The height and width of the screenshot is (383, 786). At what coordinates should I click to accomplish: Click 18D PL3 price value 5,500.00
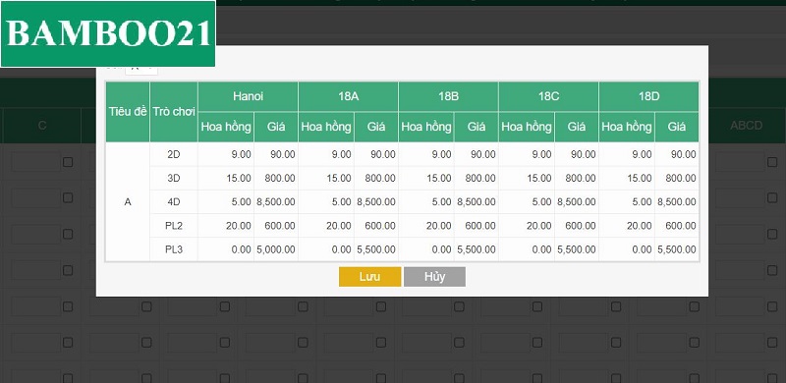(x=677, y=249)
